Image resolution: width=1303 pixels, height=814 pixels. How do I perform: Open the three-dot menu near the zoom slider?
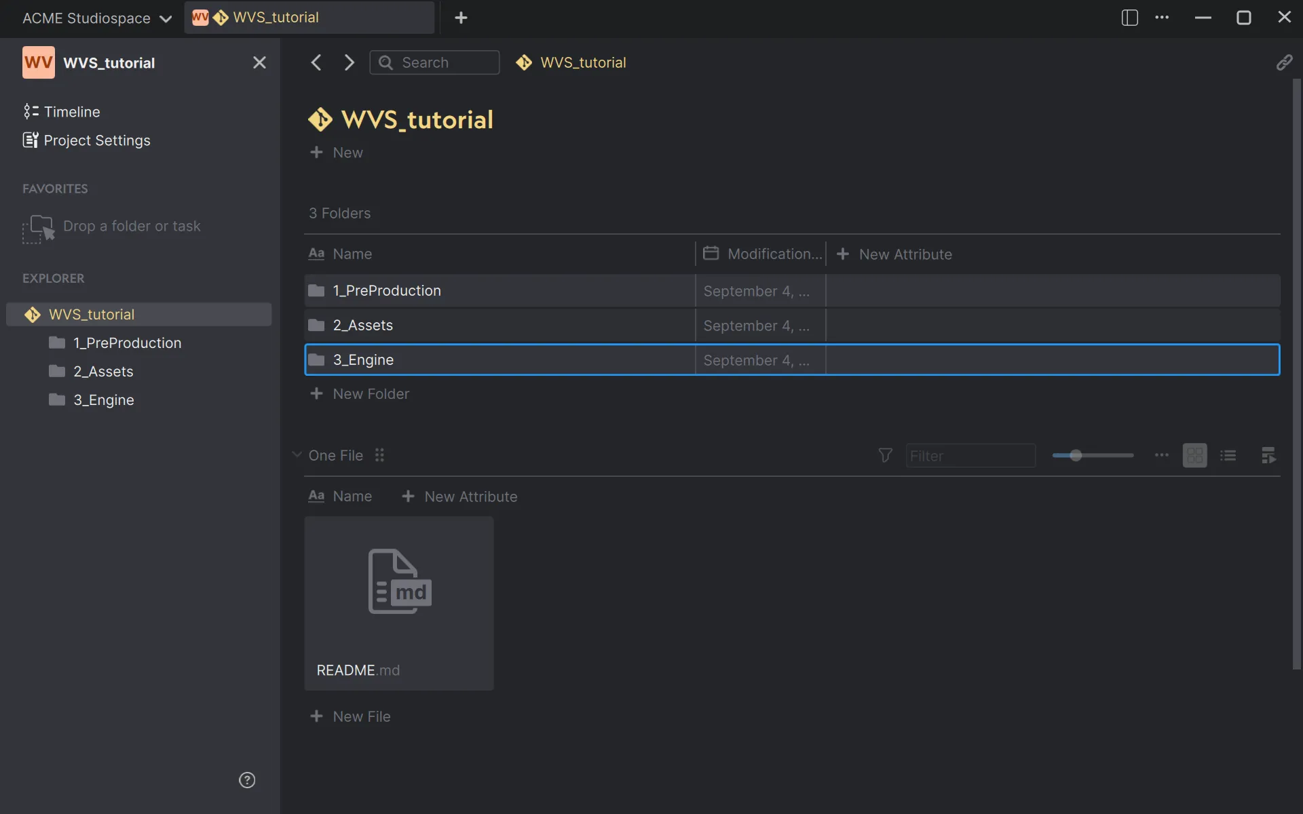(x=1160, y=455)
